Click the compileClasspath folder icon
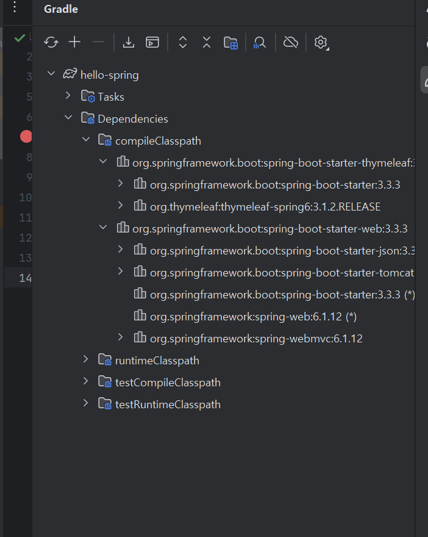428x537 pixels. (x=105, y=140)
